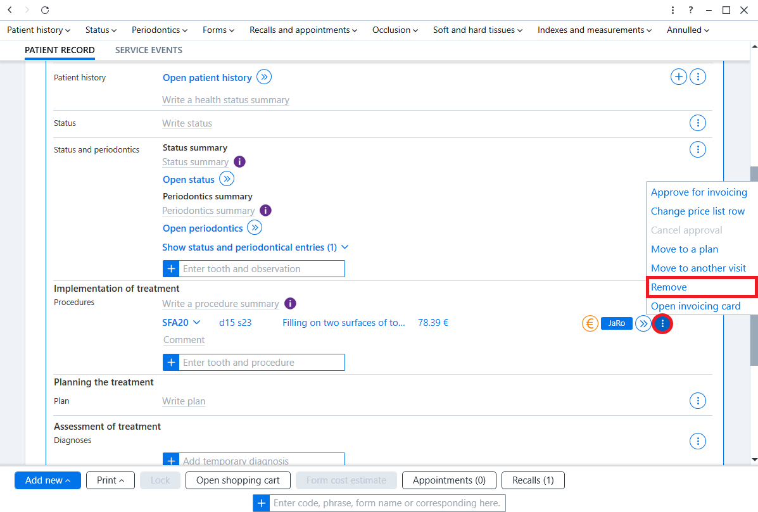This screenshot has width=758, height=512.
Task: Click the Write plan field
Action: click(184, 401)
